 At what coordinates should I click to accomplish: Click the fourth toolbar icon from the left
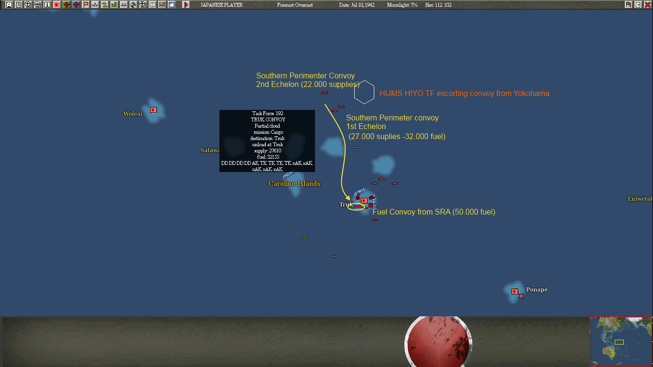pyautogui.click(x=37, y=5)
